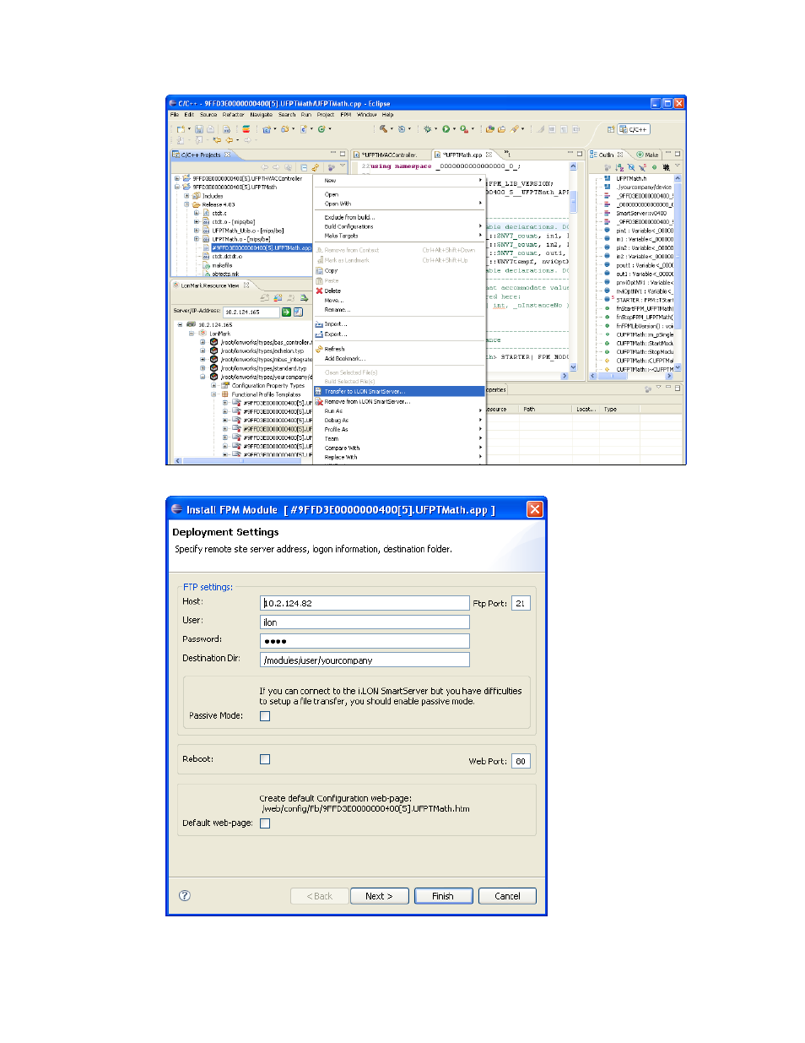This screenshot has width=805, height=1043.
Task: Click the External Tools run icon
Action: click(x=463, y=129)
